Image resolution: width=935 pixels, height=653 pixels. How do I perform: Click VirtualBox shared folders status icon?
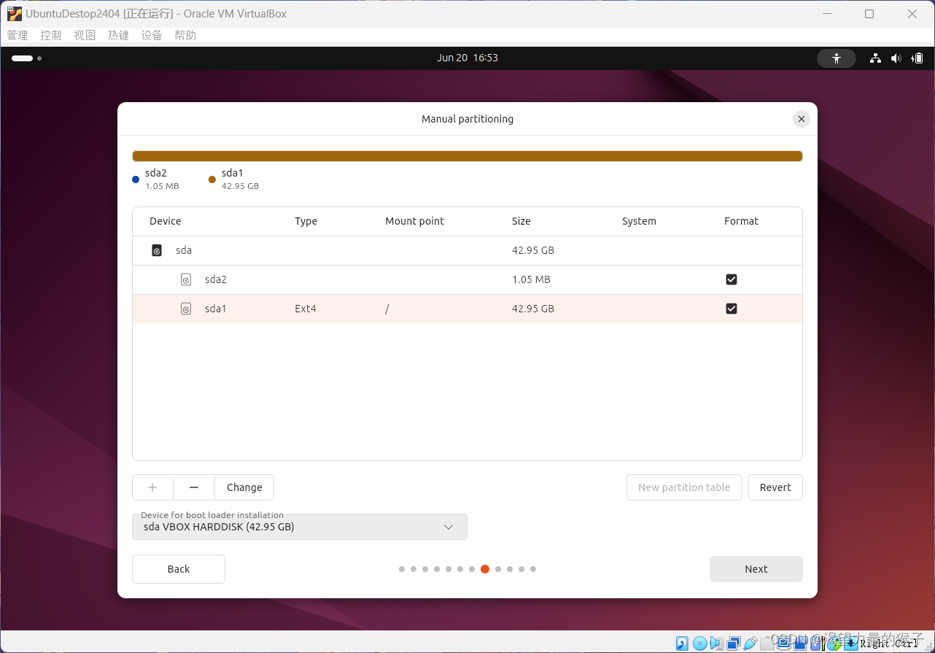(767, 643)
